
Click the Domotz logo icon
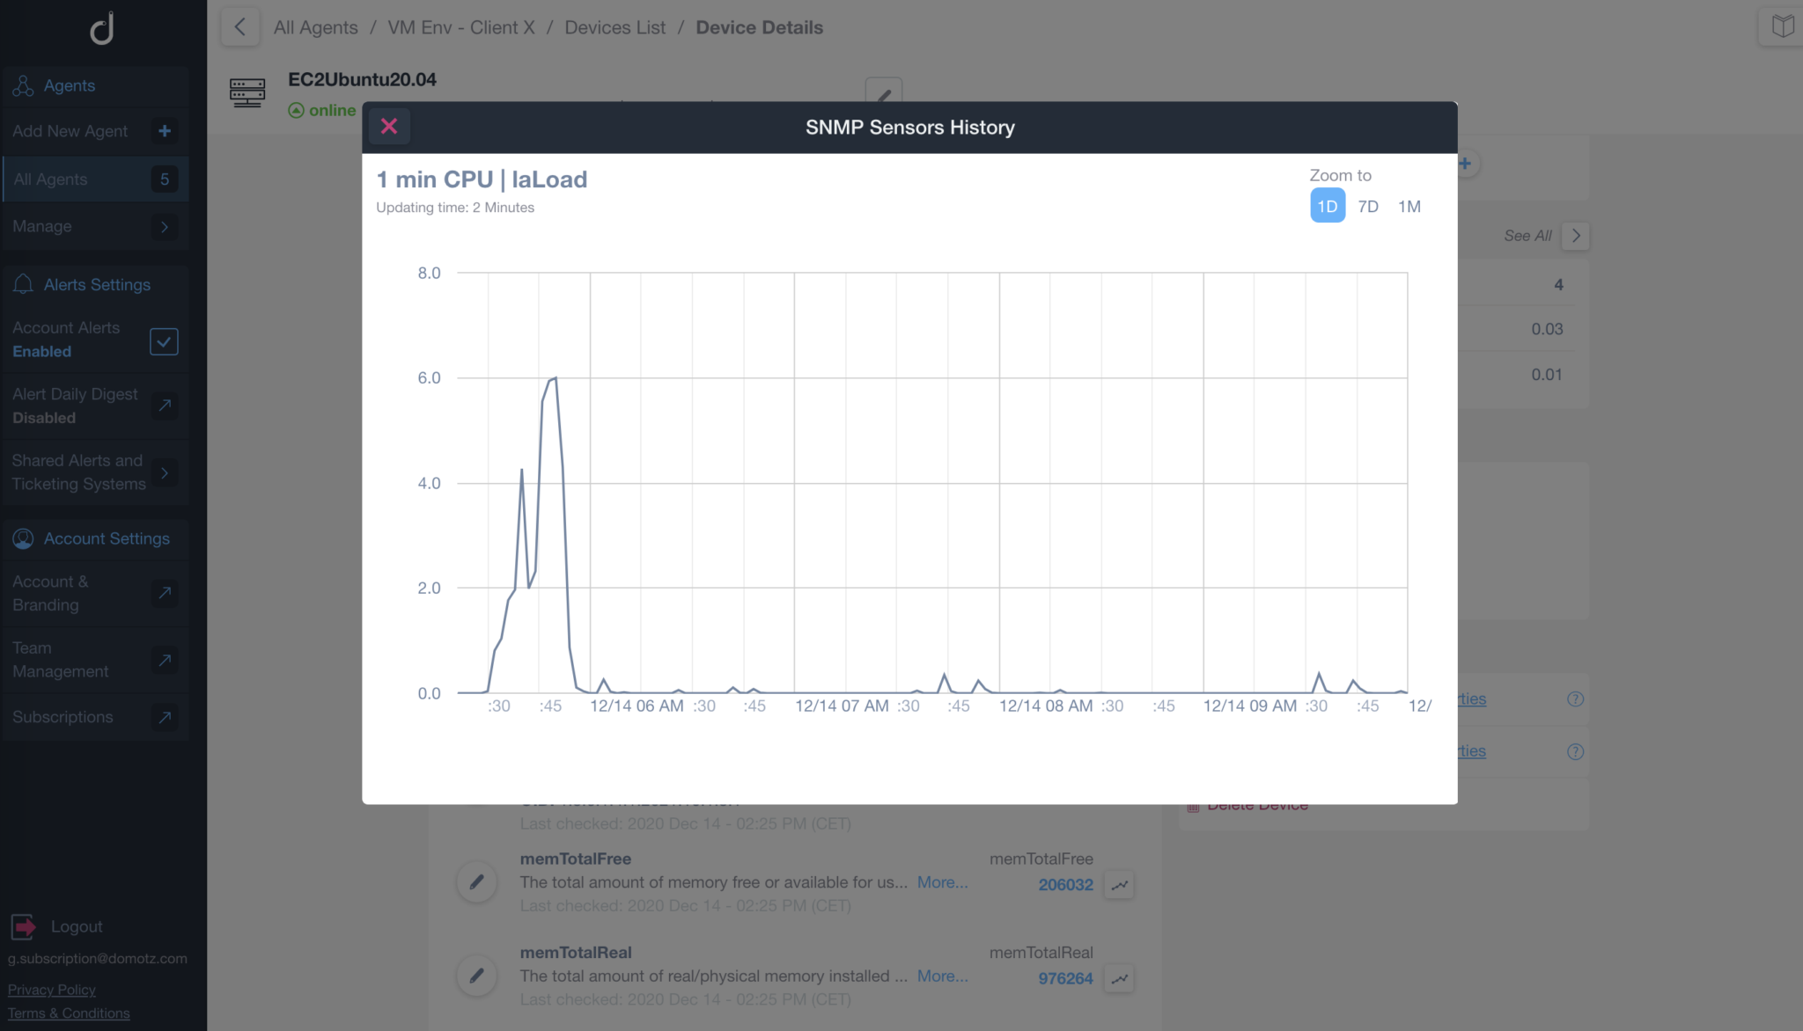point(102,28)
